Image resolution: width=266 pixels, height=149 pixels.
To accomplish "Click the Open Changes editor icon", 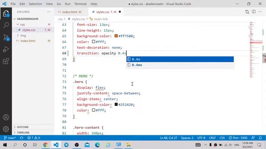I will click(x=247, y=12).
